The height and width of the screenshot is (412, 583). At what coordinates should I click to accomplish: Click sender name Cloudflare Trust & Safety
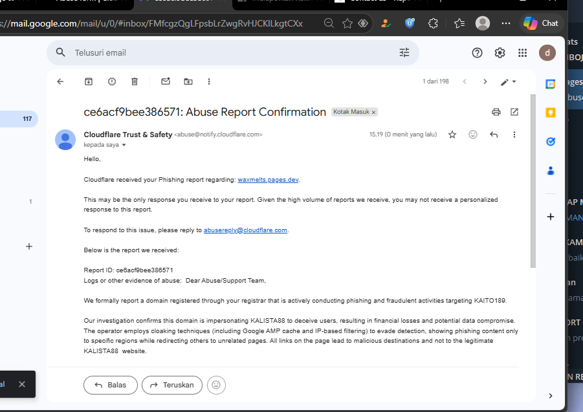(128, 135)
